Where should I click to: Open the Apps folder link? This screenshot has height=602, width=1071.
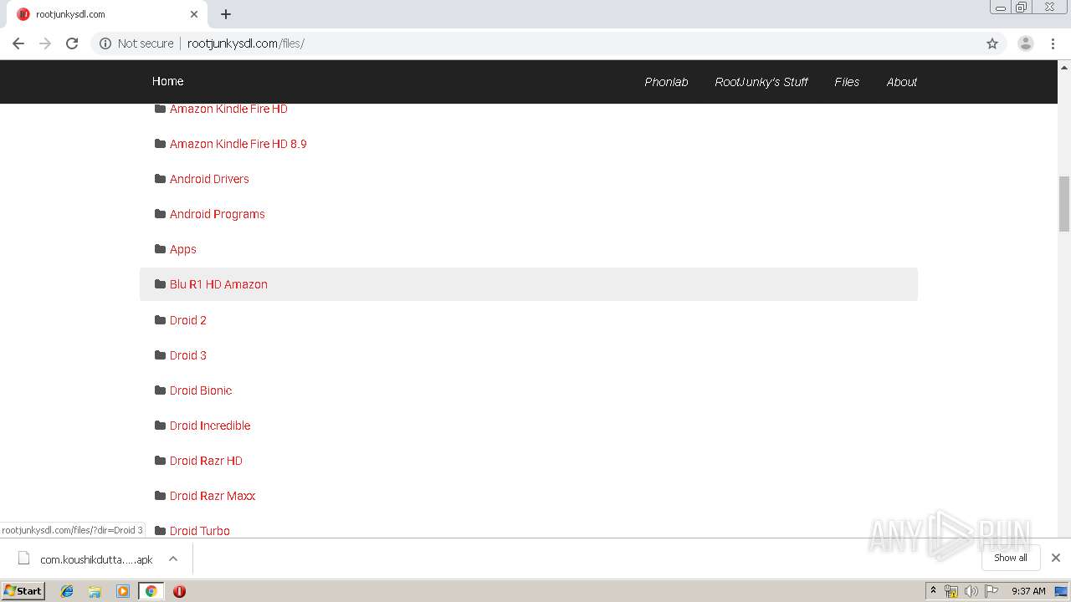click(183, 249)
